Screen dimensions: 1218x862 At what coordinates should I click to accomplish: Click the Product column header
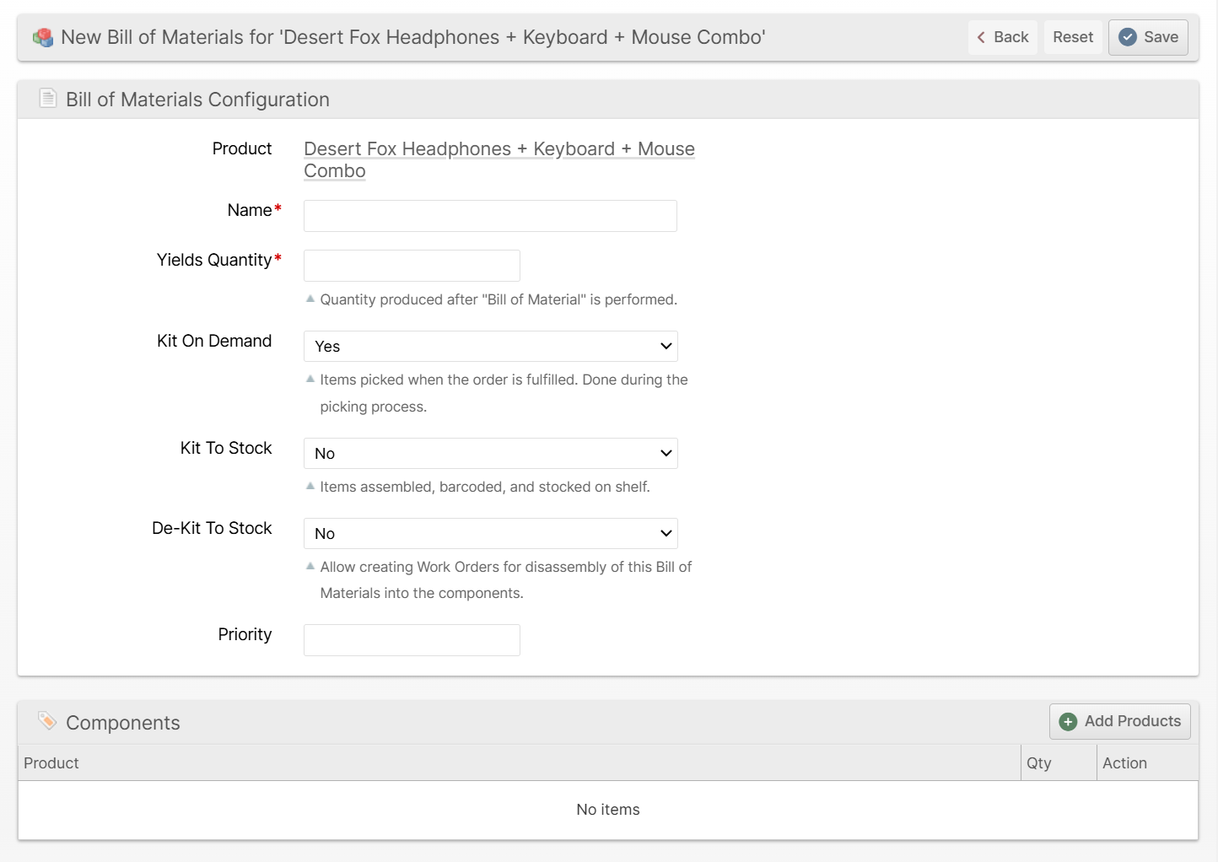(51, 762)
